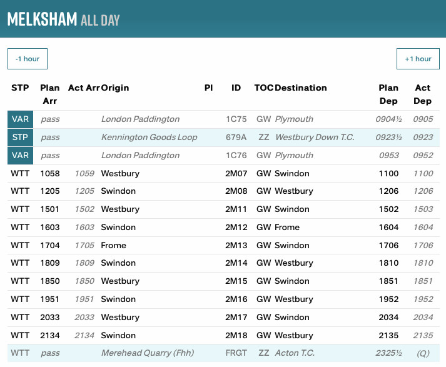Click the VAR badge on the 1C75 row

click(20, 119)
